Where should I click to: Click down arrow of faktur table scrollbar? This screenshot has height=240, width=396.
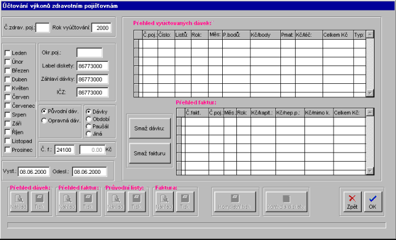(x=370, y=171)
